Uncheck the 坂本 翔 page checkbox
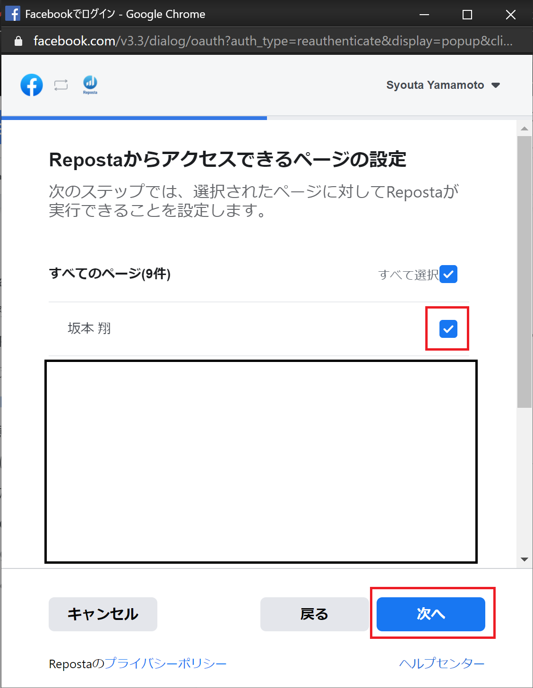 tap(448, 329)
